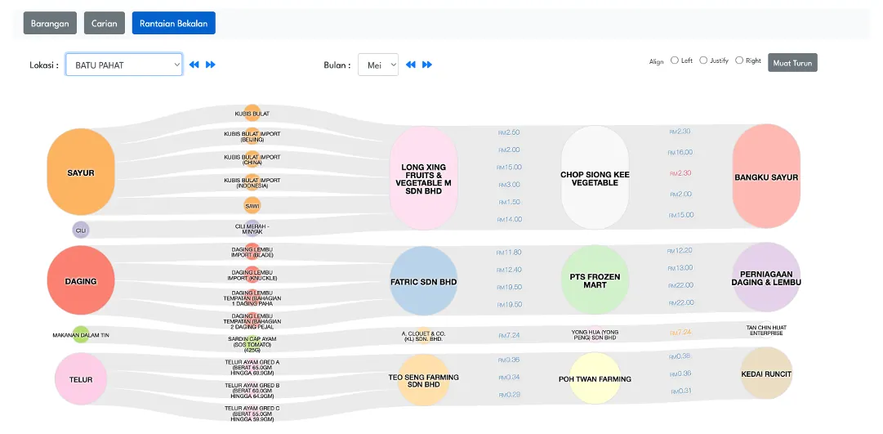Image resolution: width=883 pixels, height=434 pixels.
Task: Select the Right align radio button
Action: (x=739, y=60)
